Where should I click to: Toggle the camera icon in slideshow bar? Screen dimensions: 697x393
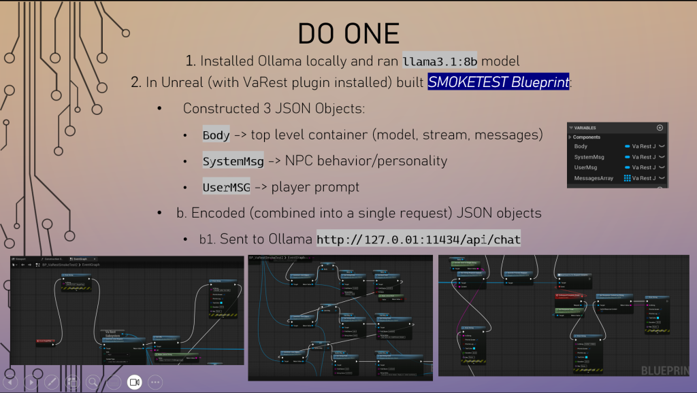pyautogui.click(x=134, y=382)
